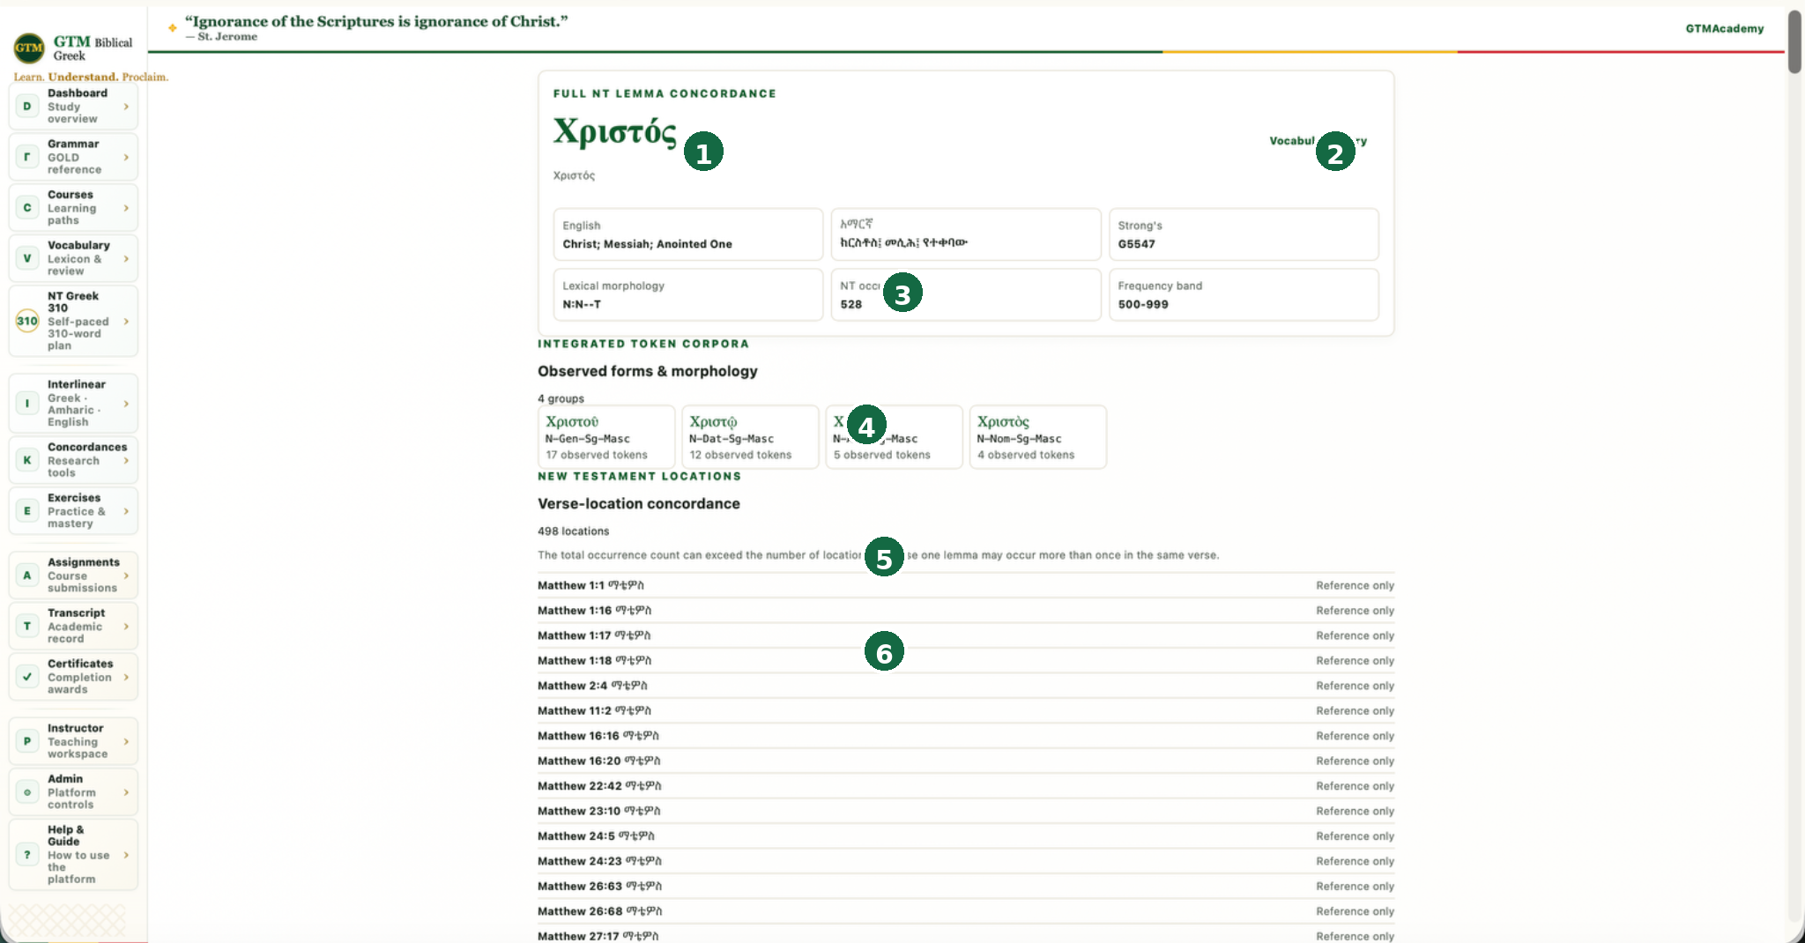Open the Interlinear I sidebar icon

tap(27, 404)
